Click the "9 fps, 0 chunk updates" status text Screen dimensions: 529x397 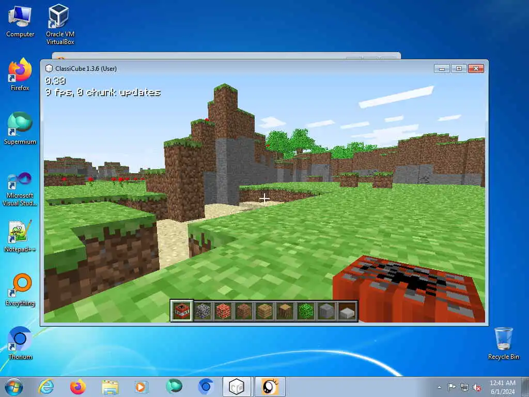pos(103,92)
